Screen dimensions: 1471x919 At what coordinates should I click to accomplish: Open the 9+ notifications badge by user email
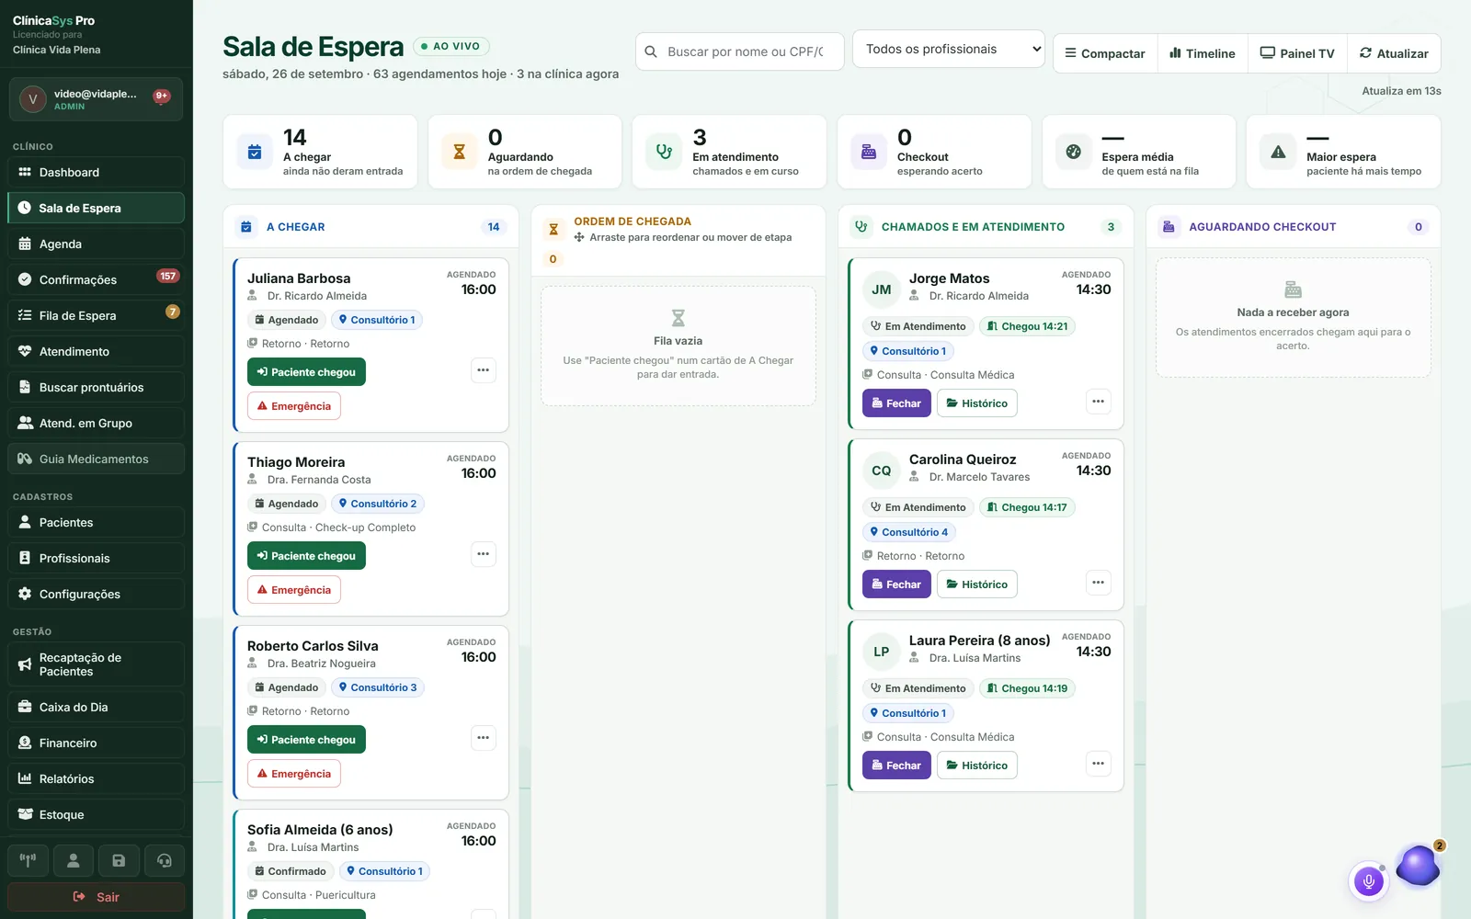162,96
